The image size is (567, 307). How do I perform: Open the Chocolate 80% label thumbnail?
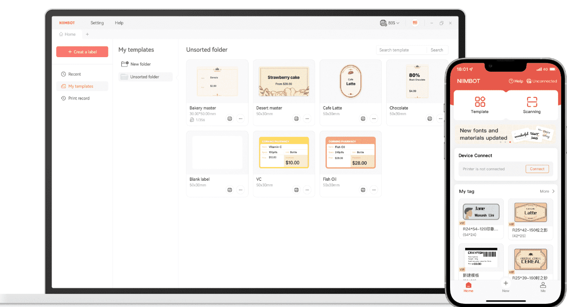416,82
